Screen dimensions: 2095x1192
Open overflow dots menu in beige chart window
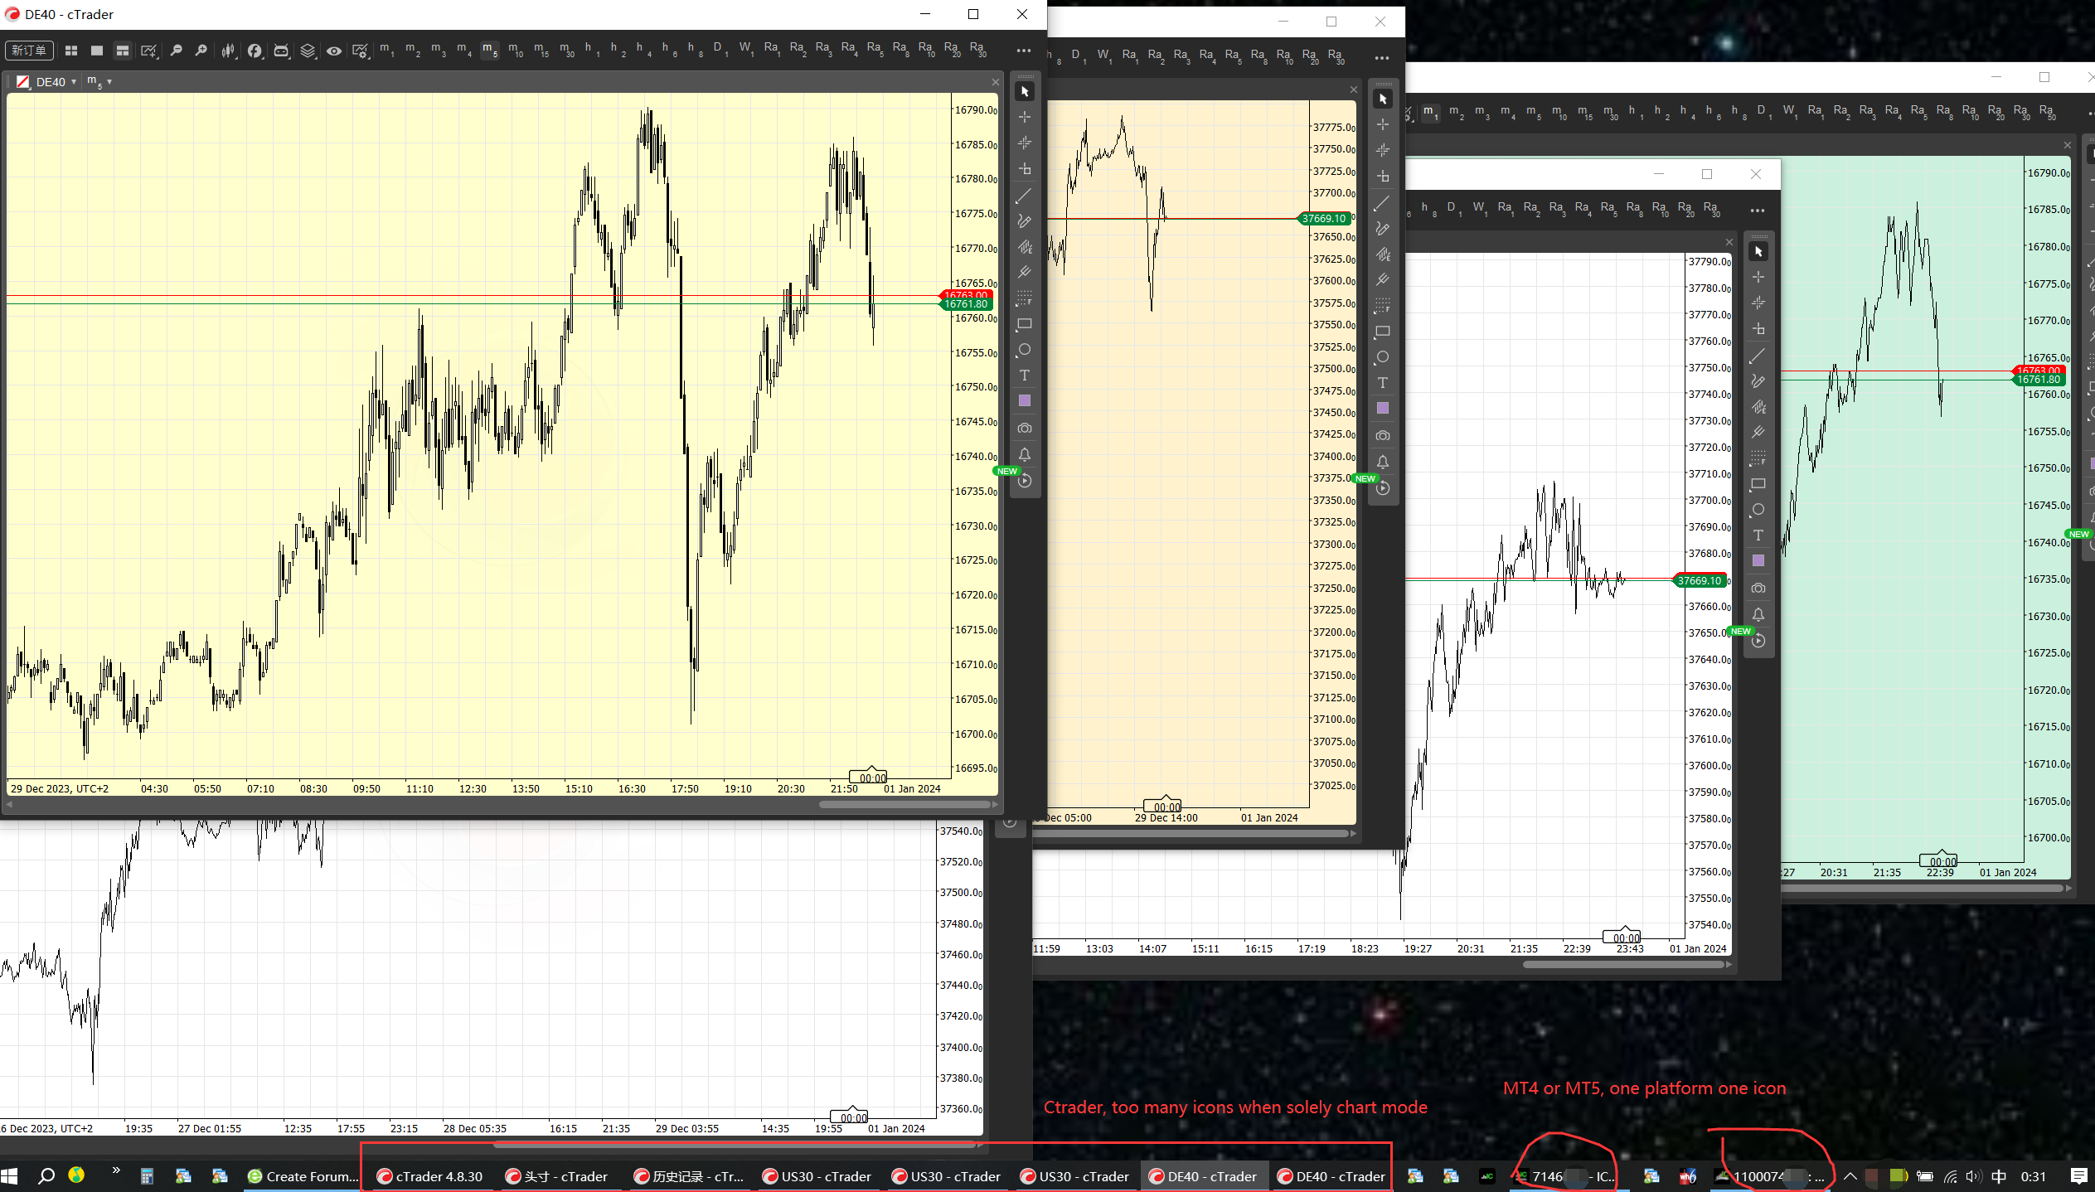(x=1382, y=58)
